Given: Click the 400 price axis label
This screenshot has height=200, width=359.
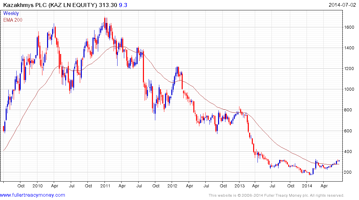Looking at the screenshot, I should 348,152.
